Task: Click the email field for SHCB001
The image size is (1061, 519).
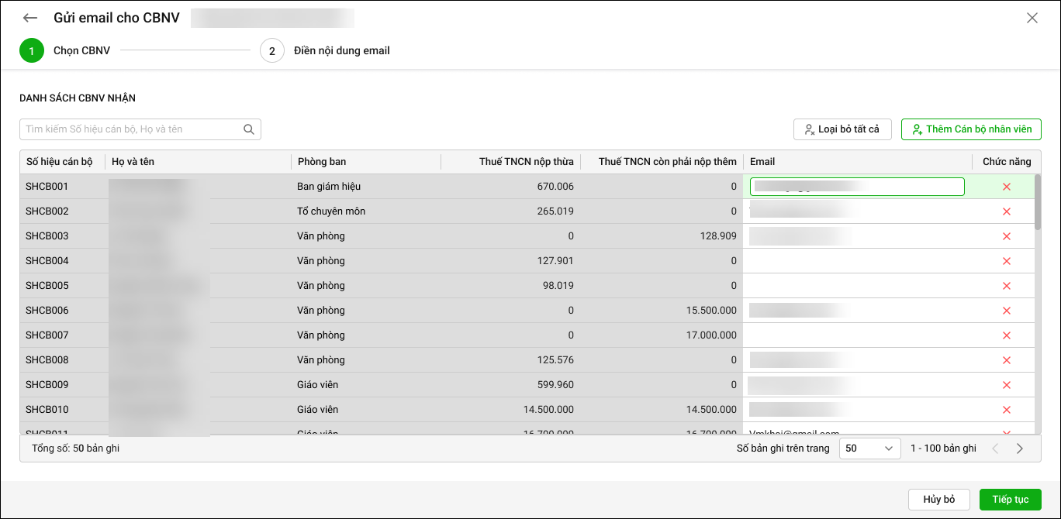Action: click(x=856, y=187)
